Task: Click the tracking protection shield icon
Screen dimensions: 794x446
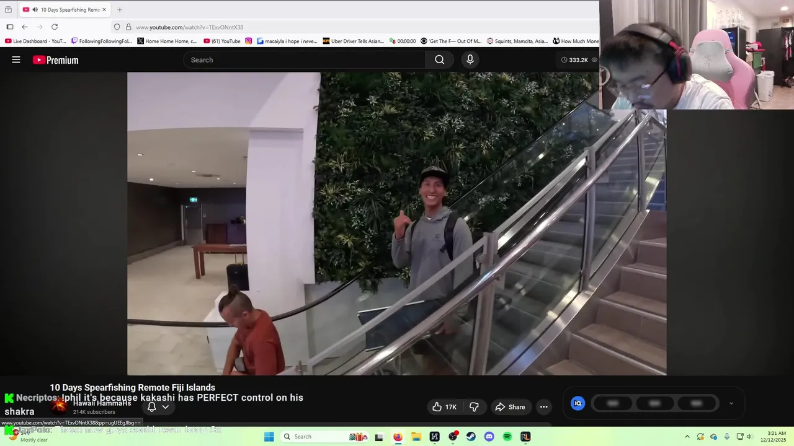Action: pyautogui.click(x=117, y=27)
